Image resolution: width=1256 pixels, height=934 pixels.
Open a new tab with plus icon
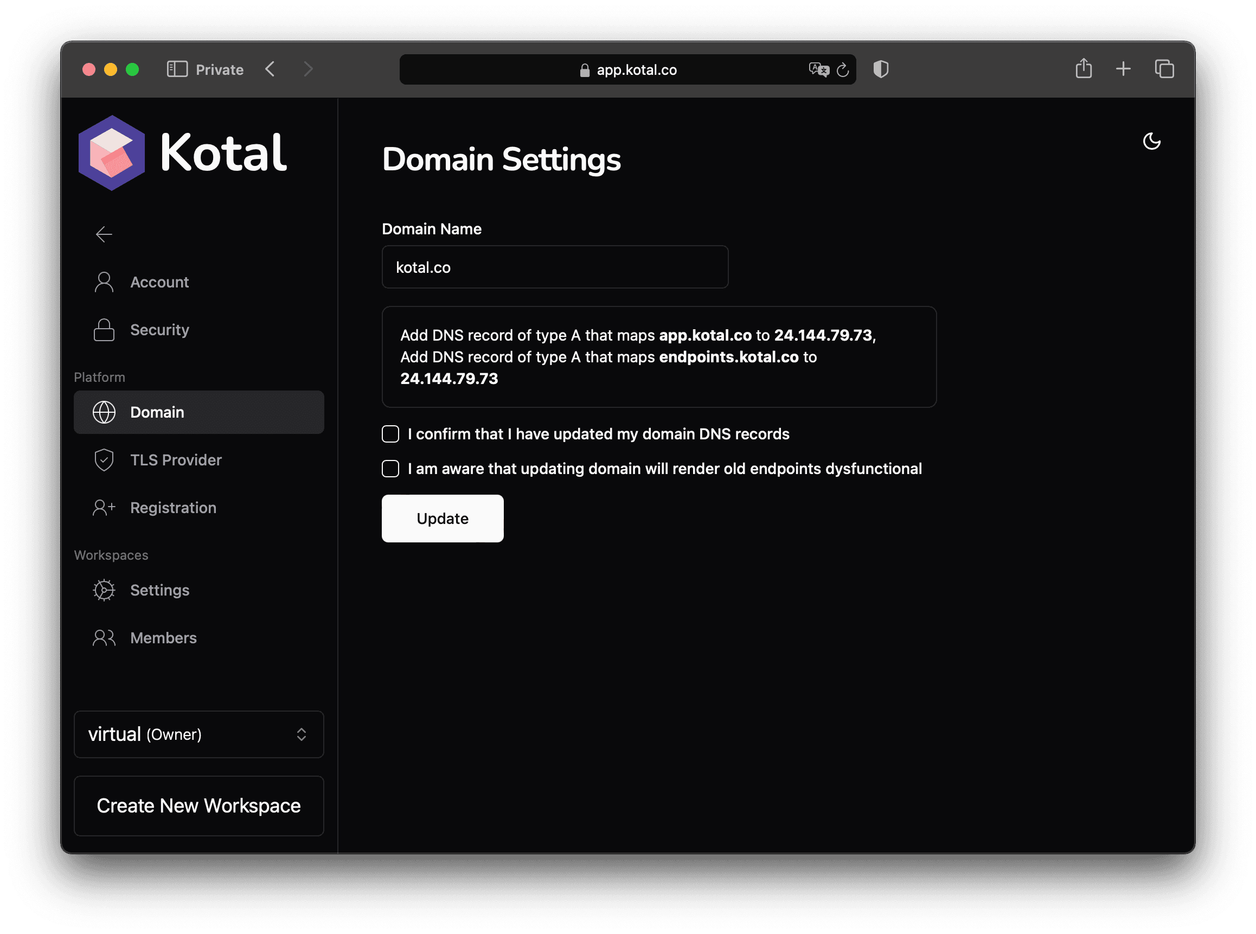click(x=1123, y=69)
